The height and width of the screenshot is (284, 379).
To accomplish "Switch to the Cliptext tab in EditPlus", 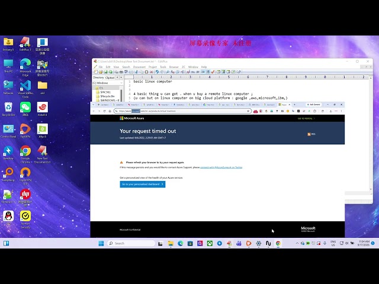I will pyautogui.click(x=110, y=78).
